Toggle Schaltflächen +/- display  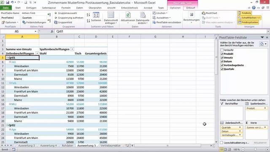pyautogui.click(x=249, y=18)
